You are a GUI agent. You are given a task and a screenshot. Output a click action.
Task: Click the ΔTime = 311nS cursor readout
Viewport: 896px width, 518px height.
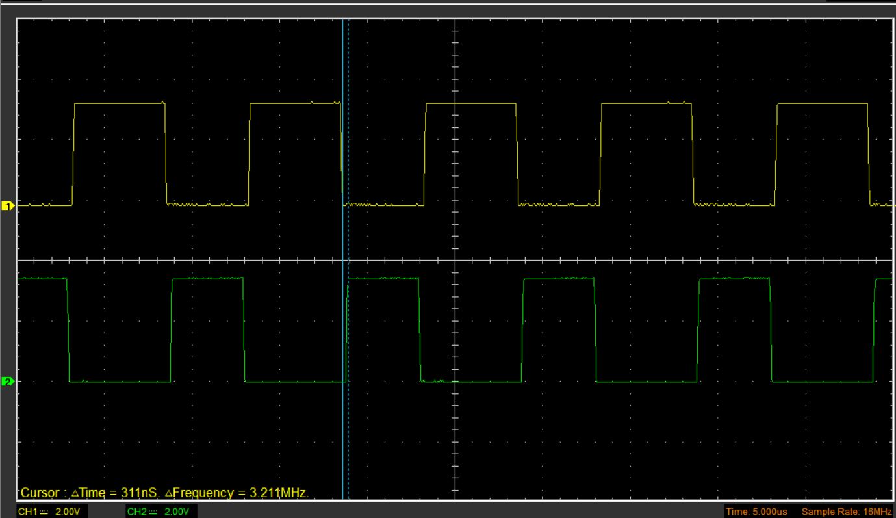coord(116,493)
